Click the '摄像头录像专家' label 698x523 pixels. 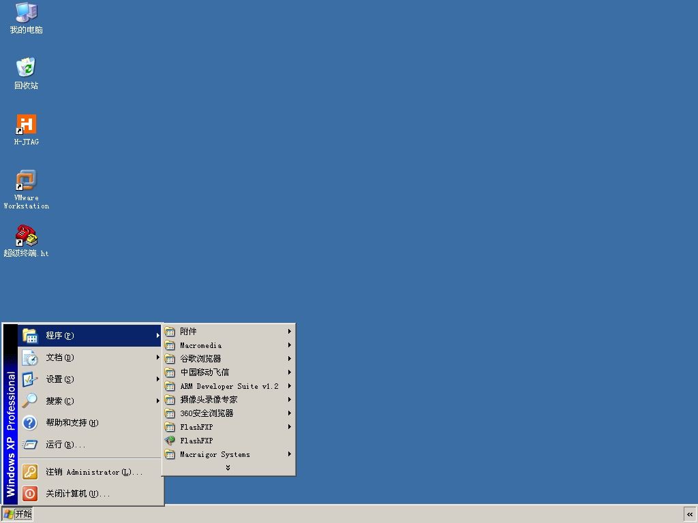pyautogui.click(x=209, y=400)
